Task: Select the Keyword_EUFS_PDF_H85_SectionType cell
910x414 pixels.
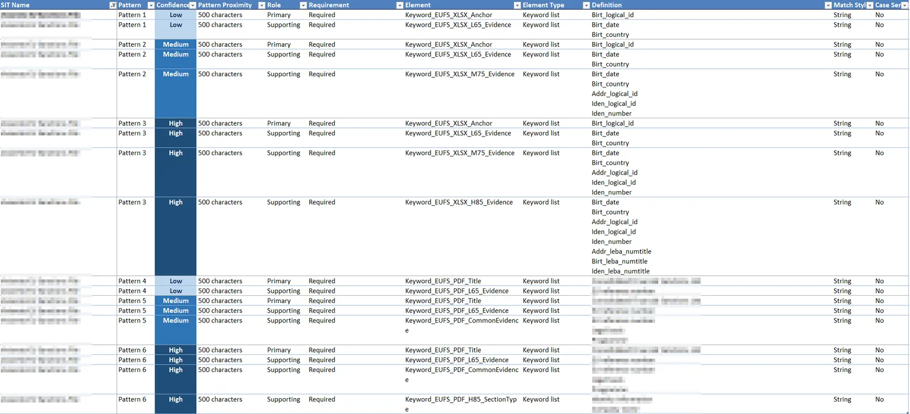Action: [461, 404]
